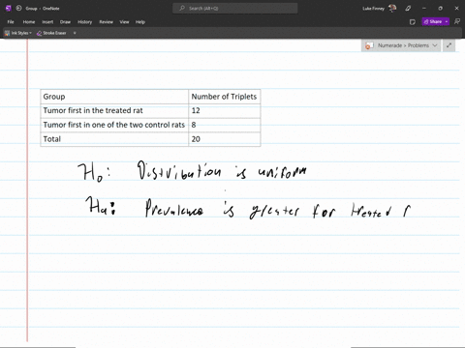Switch to the Help tab

140,22
